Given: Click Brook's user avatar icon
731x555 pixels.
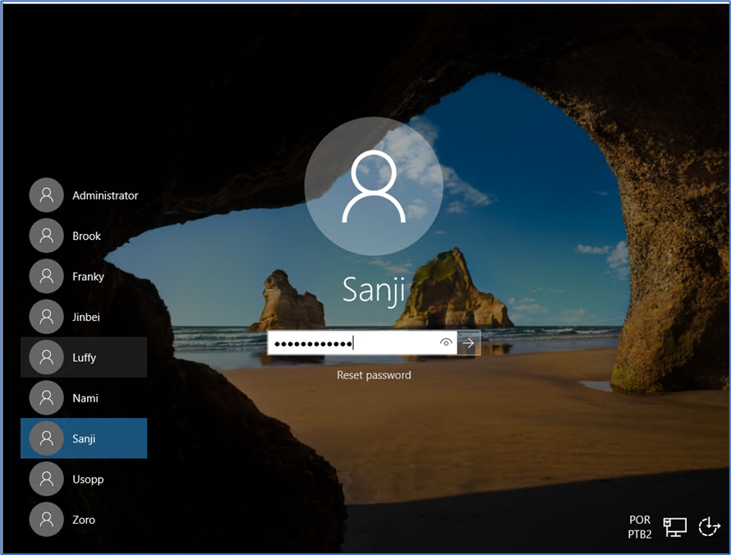Looking at the screenshot, I should point(46,236).
